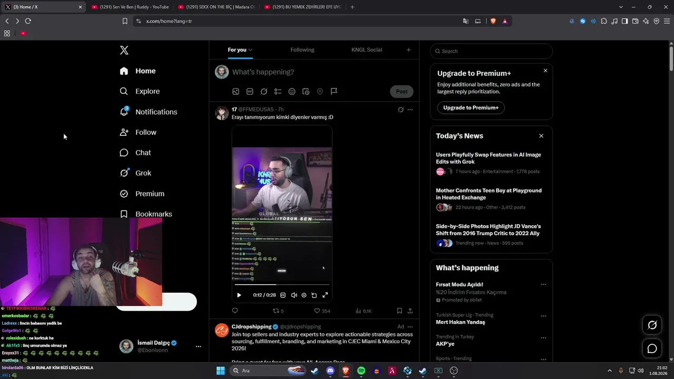Play the video in FFMEDUSA5 post
Image resolution: width=674 pixels, height=379 pixels.
click(x=239, y=295)
